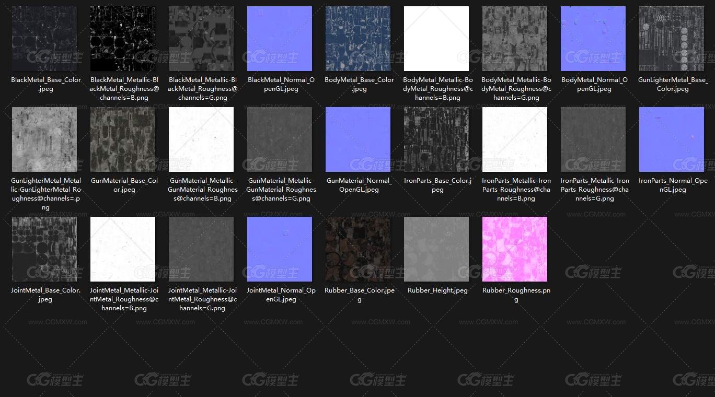
Task: Click file name 'IronParts_Normal_OpenGL.jpeg'
Action: 673,185
